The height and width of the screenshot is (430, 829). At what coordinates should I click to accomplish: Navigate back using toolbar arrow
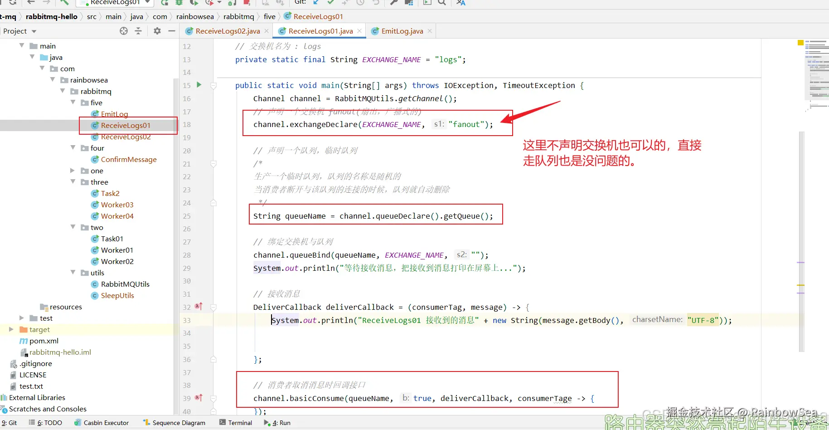coord(31,3)
